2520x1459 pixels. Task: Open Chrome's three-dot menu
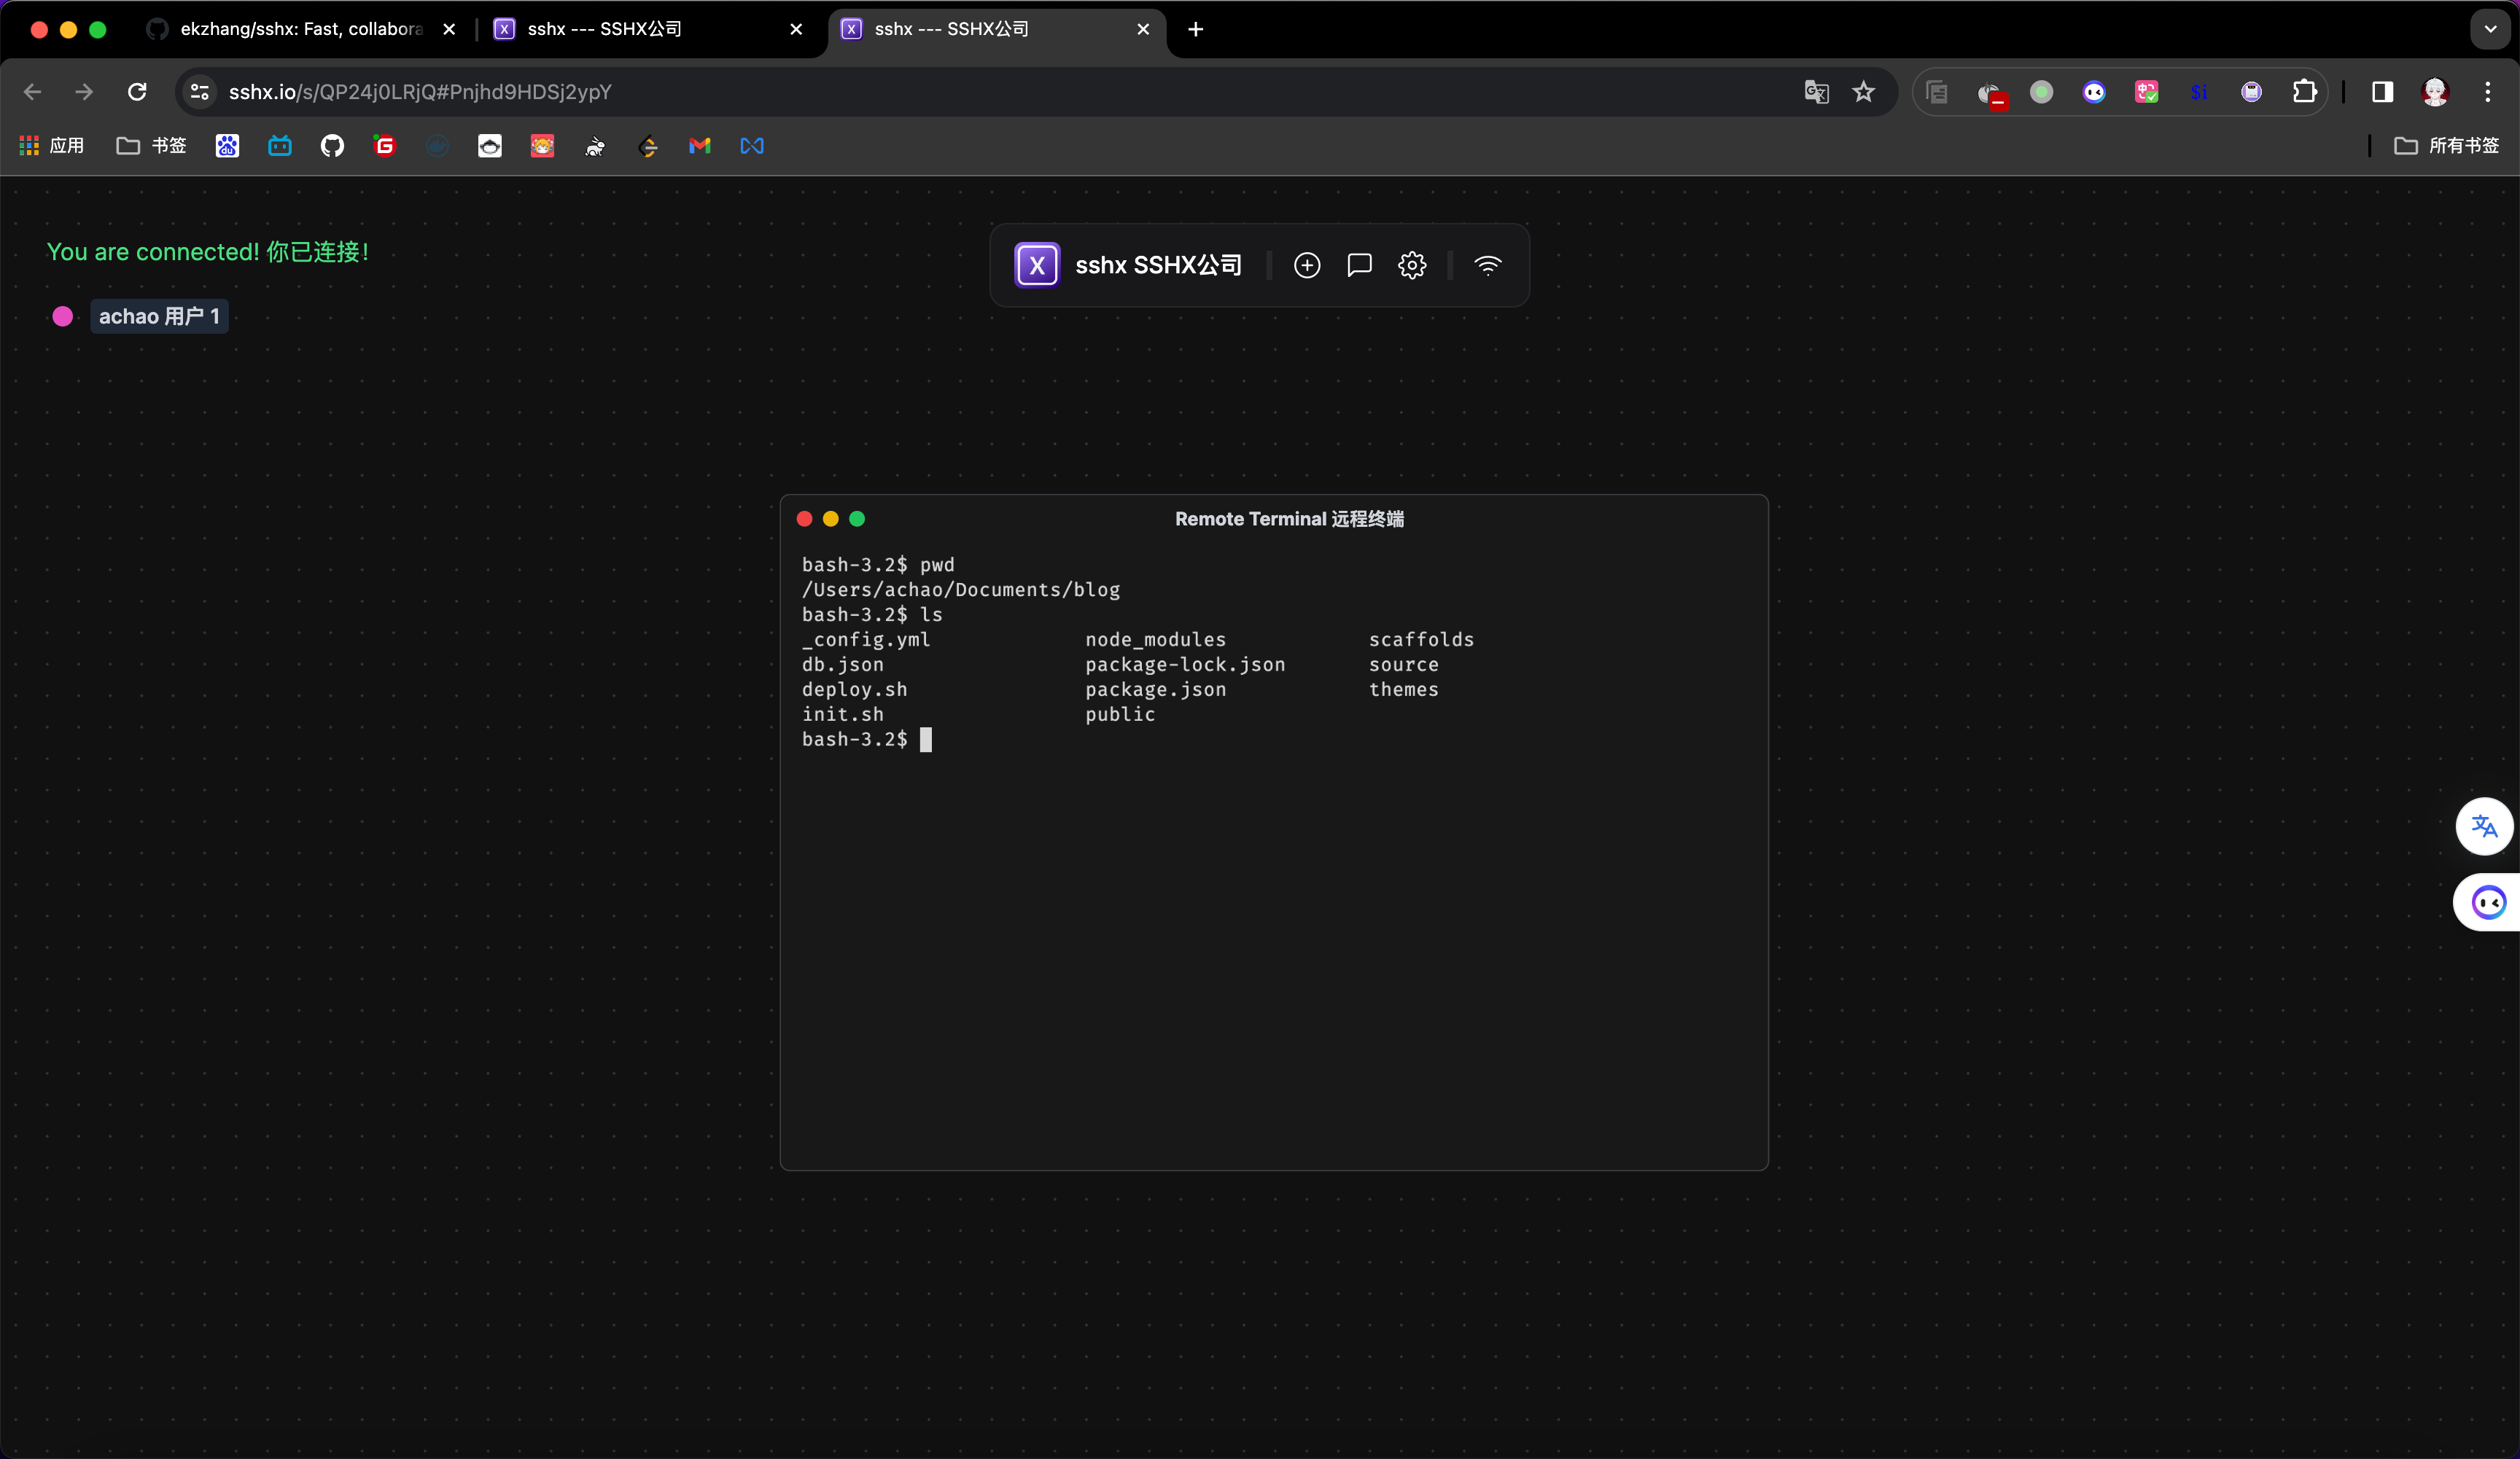click(2488, 92)
